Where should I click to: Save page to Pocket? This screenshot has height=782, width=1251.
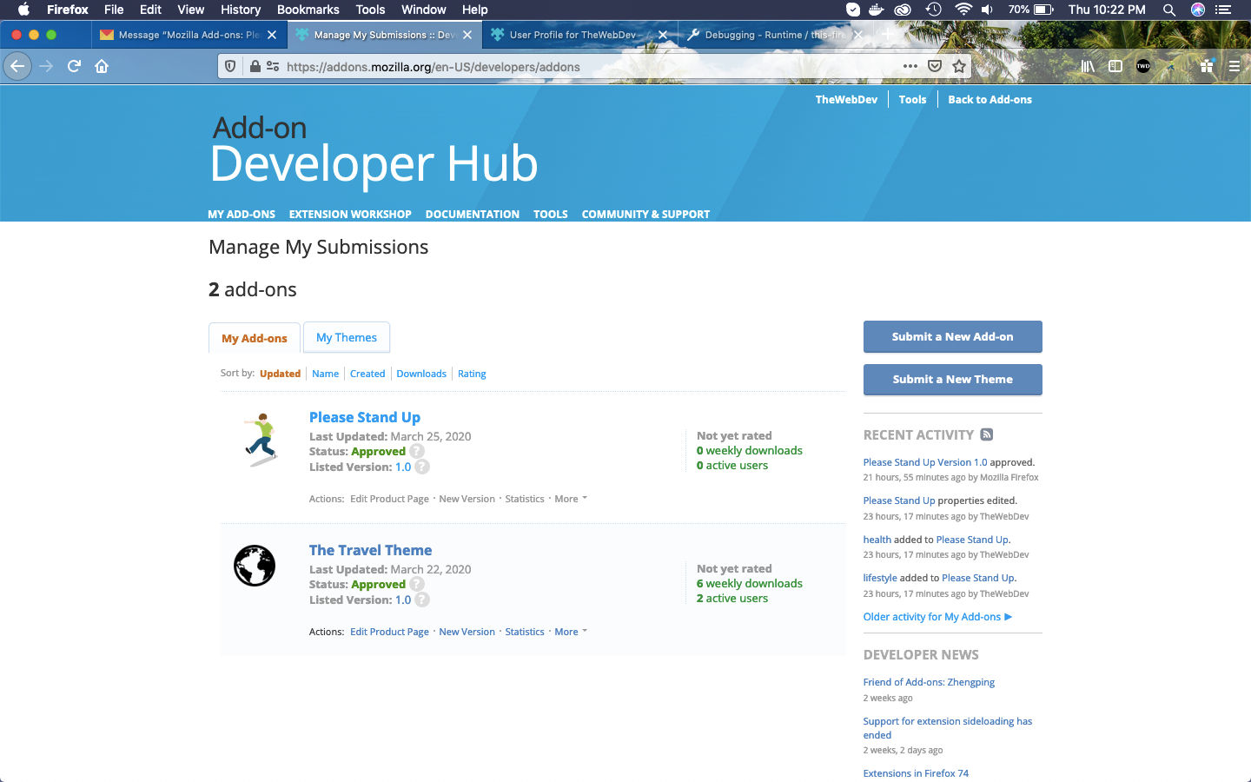935,66
